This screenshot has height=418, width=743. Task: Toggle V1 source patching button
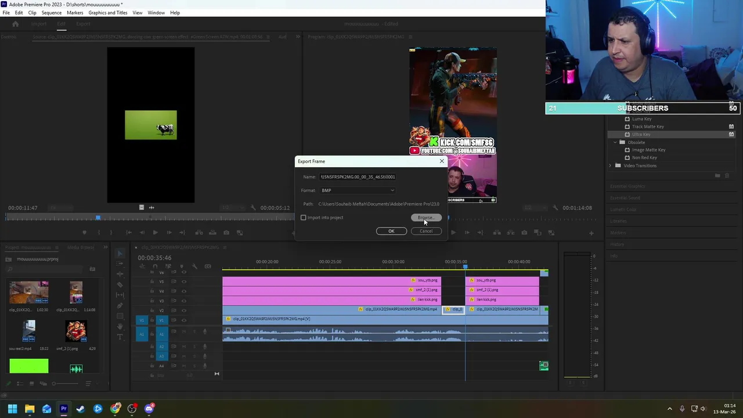click(142, 320)
